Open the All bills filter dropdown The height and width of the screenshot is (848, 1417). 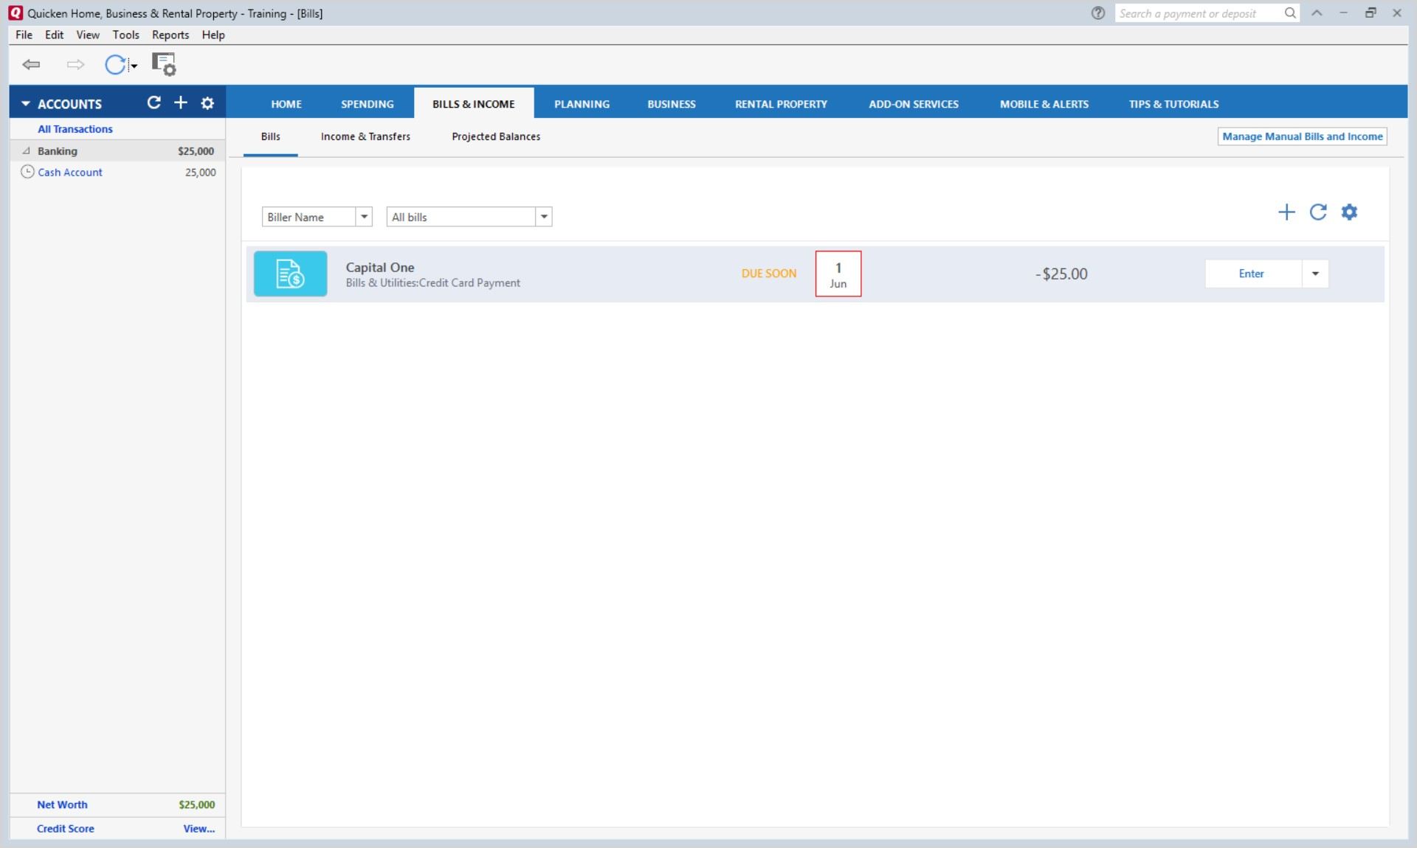[x=544, y=217]
